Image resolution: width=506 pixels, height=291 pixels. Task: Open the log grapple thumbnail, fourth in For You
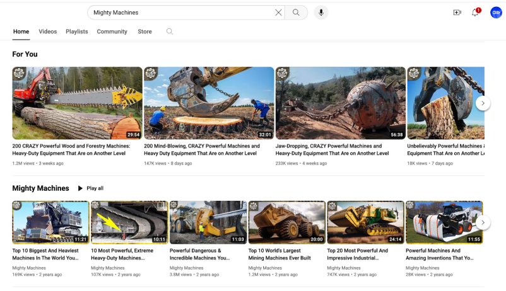pos(445,103)
